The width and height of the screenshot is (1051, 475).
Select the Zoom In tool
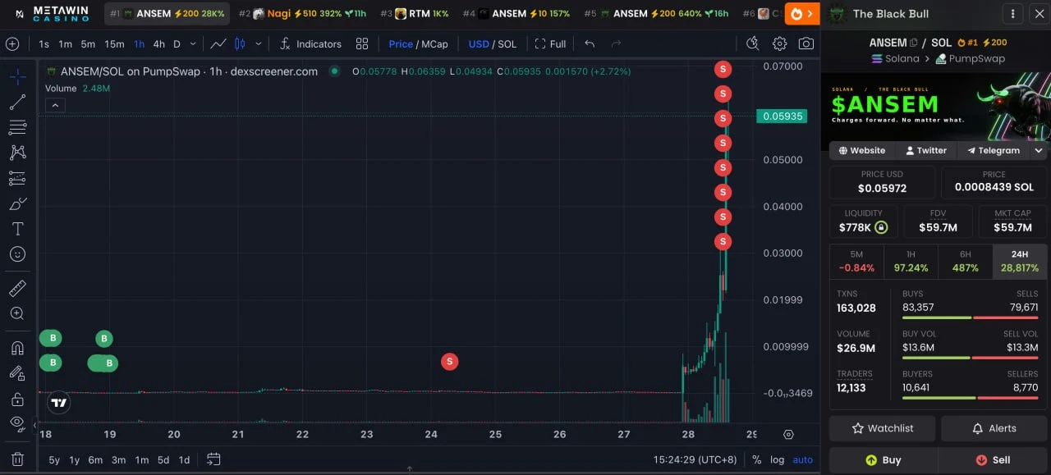(x=17, y=313)
